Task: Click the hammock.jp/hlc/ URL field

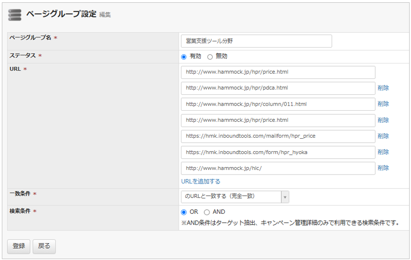Action: (278, 168)
